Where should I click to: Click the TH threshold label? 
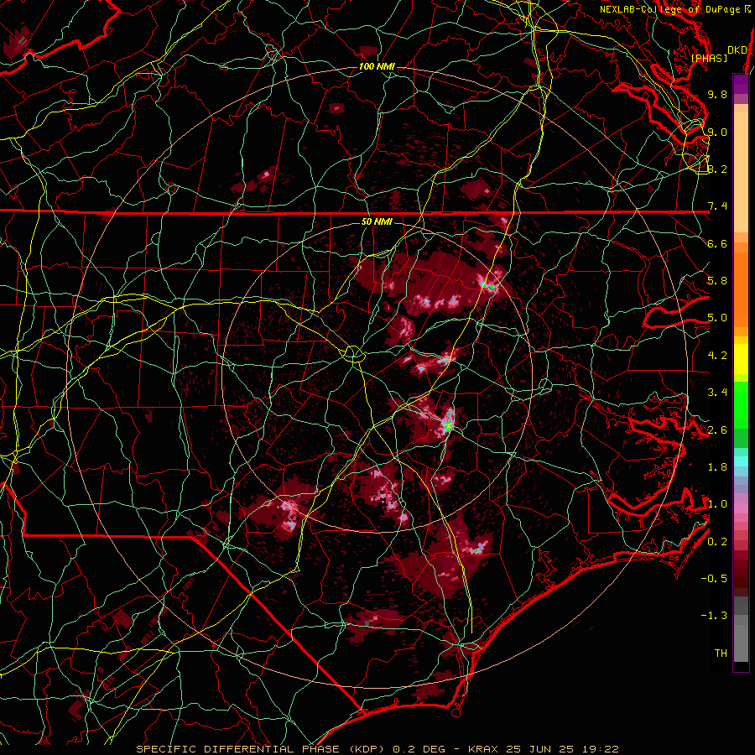click(x=721, y=653)
